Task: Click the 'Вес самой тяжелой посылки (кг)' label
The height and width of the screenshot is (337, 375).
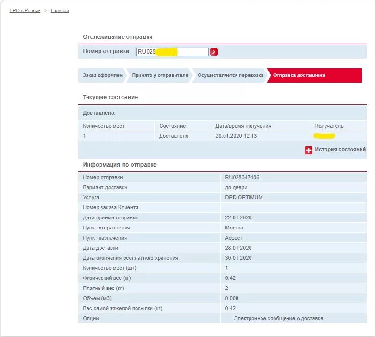Action: (x=123, y=308)
